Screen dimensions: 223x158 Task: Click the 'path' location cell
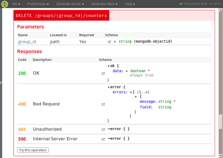[x=55, y=42]
